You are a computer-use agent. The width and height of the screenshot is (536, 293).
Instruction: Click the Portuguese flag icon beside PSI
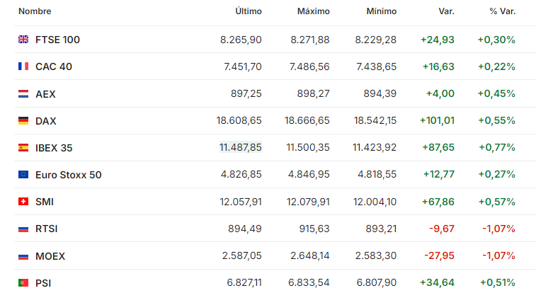(x=23, y=283)
